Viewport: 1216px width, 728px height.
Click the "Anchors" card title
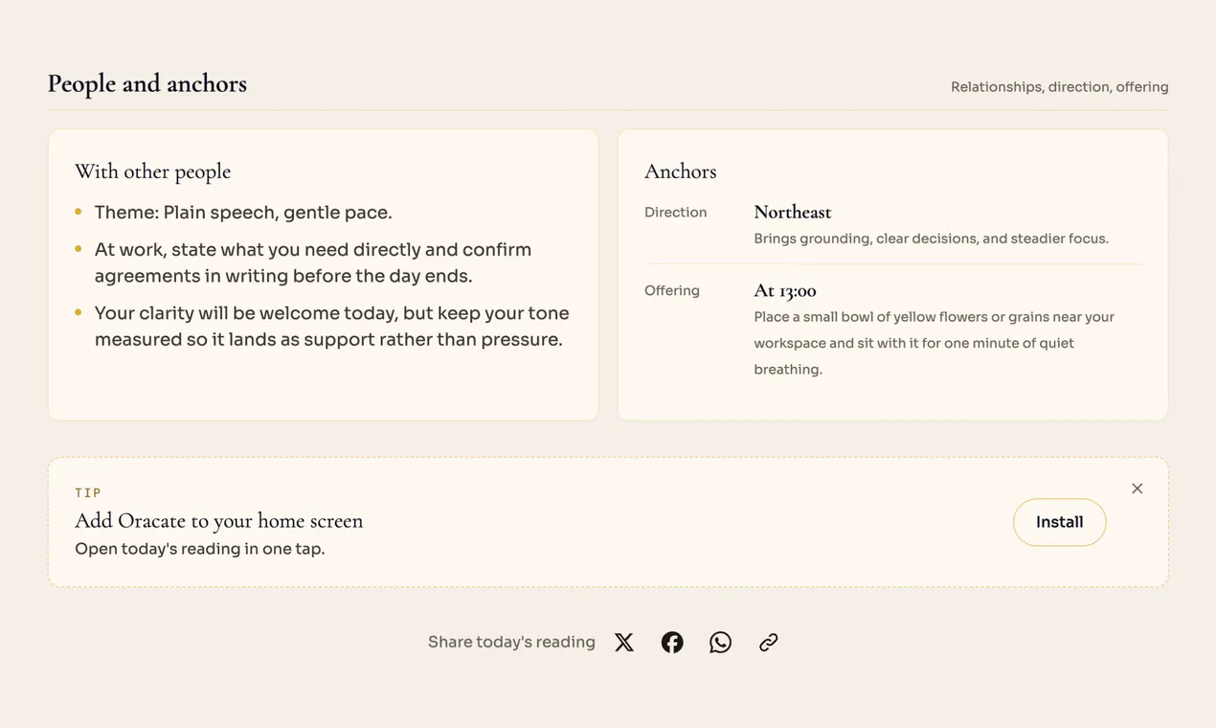point(680,171)
